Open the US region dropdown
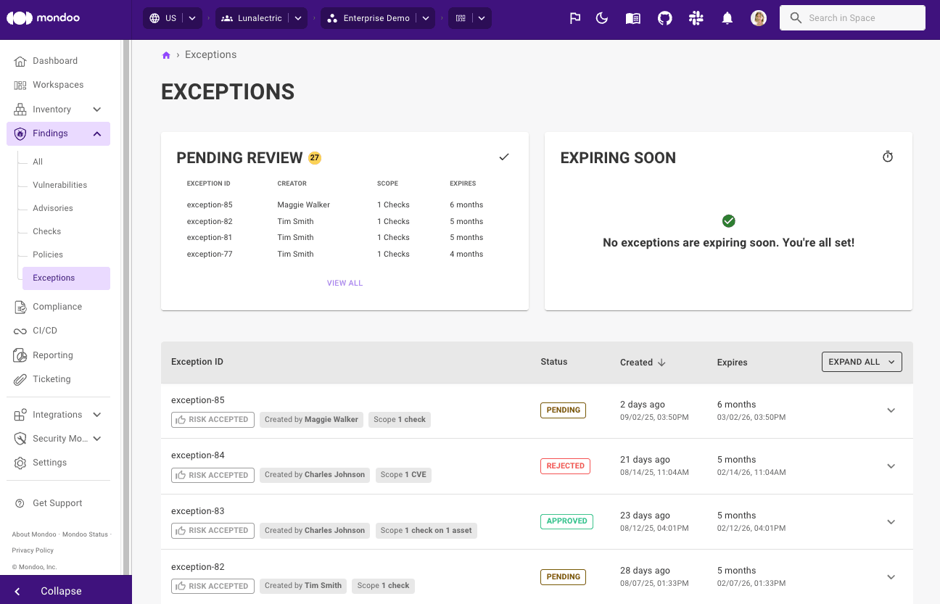940x604 pixels. click(173, 17)
